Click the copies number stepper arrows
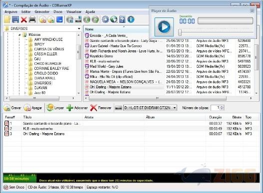 pyautogui.click(x=222, y=108)
